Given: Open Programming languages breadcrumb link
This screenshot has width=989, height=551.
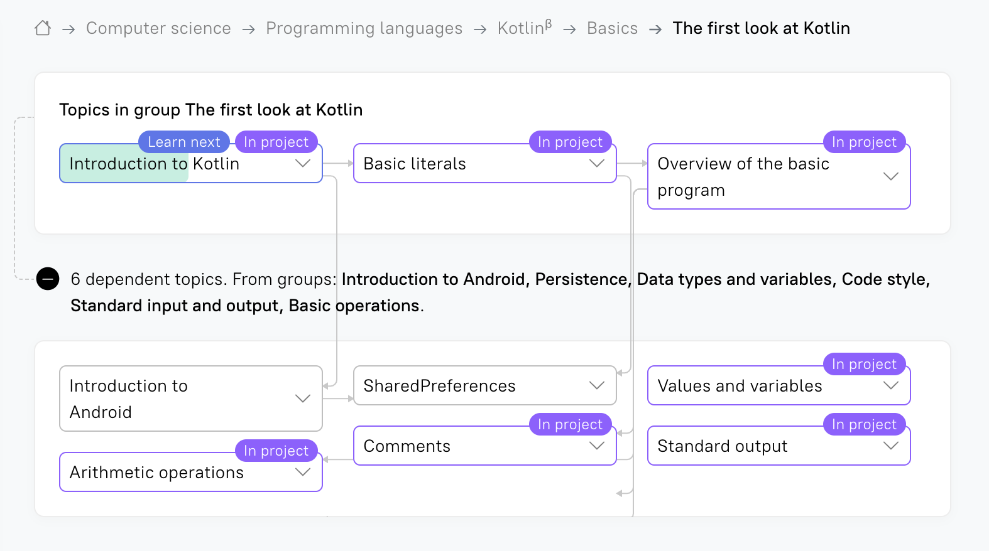Looking at the screenshot, I should [364, 28].
